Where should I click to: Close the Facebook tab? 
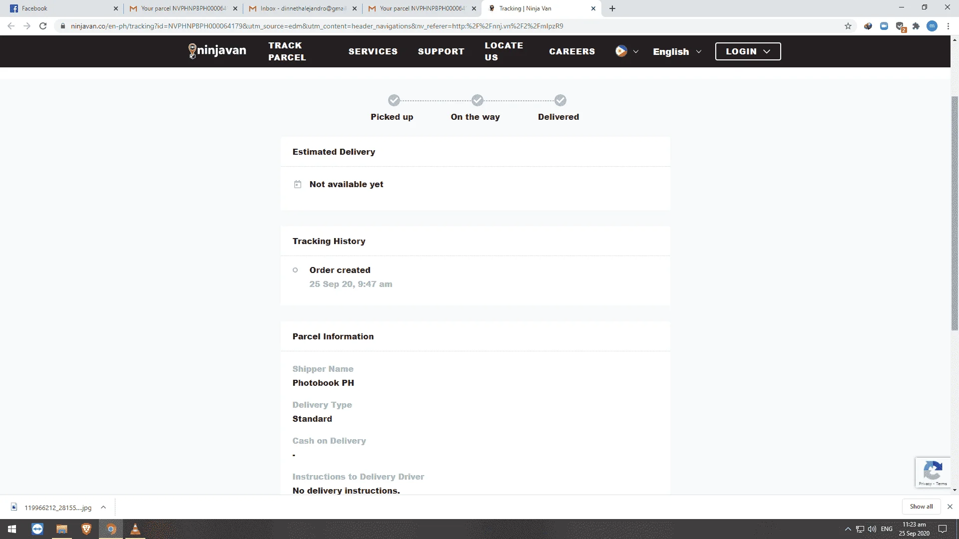116,8
